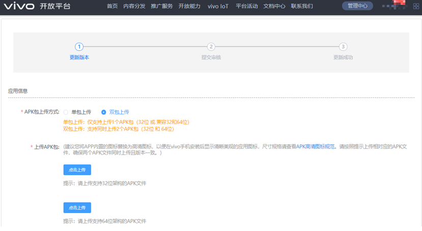Image resolution: width=422 pixels, height=231 pixels.
Task: Click the 更新成功 step label
Action: [x=343, y=57]
